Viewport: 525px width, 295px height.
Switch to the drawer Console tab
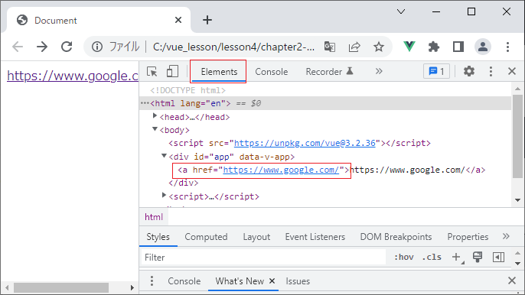click(184, 281)
